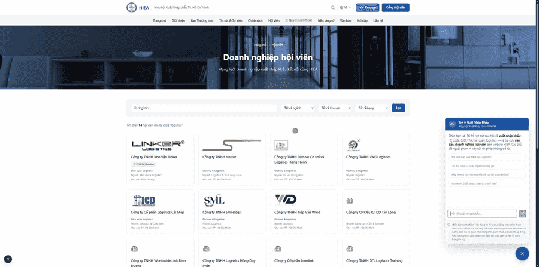Screen dimensions: 539x267
Task: Open the Linker Logistics logo
Action: tap(158, 145)
